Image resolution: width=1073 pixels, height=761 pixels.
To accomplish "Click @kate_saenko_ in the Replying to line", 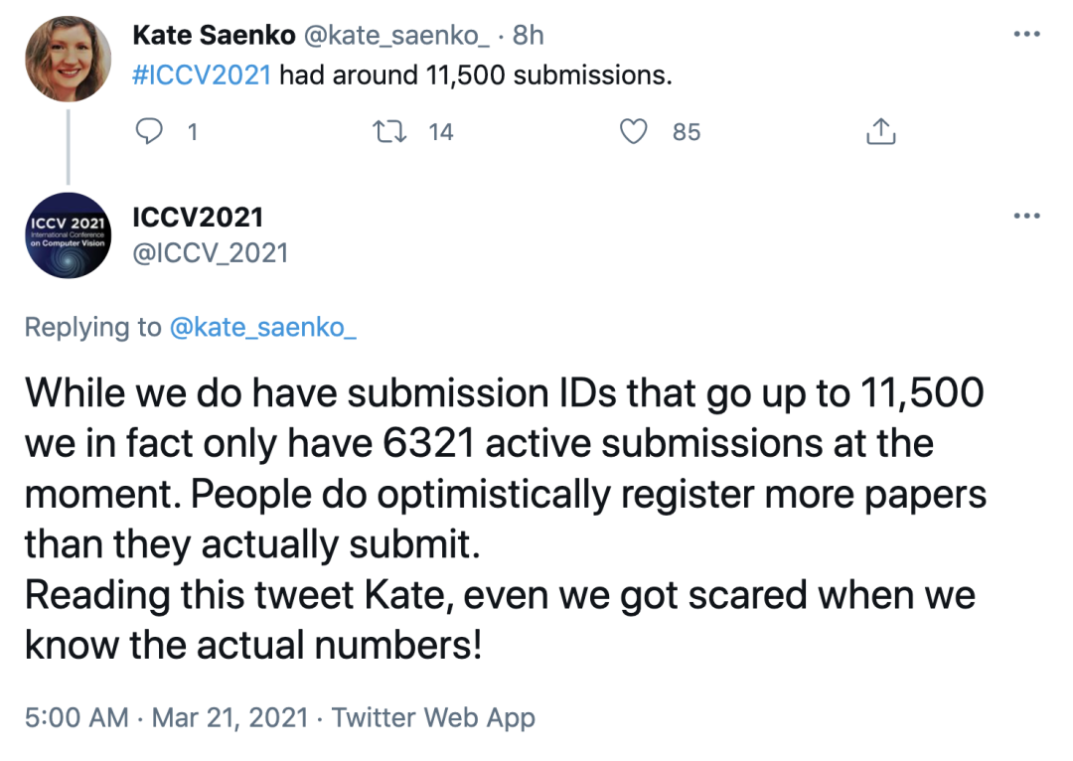I will 263,327.
